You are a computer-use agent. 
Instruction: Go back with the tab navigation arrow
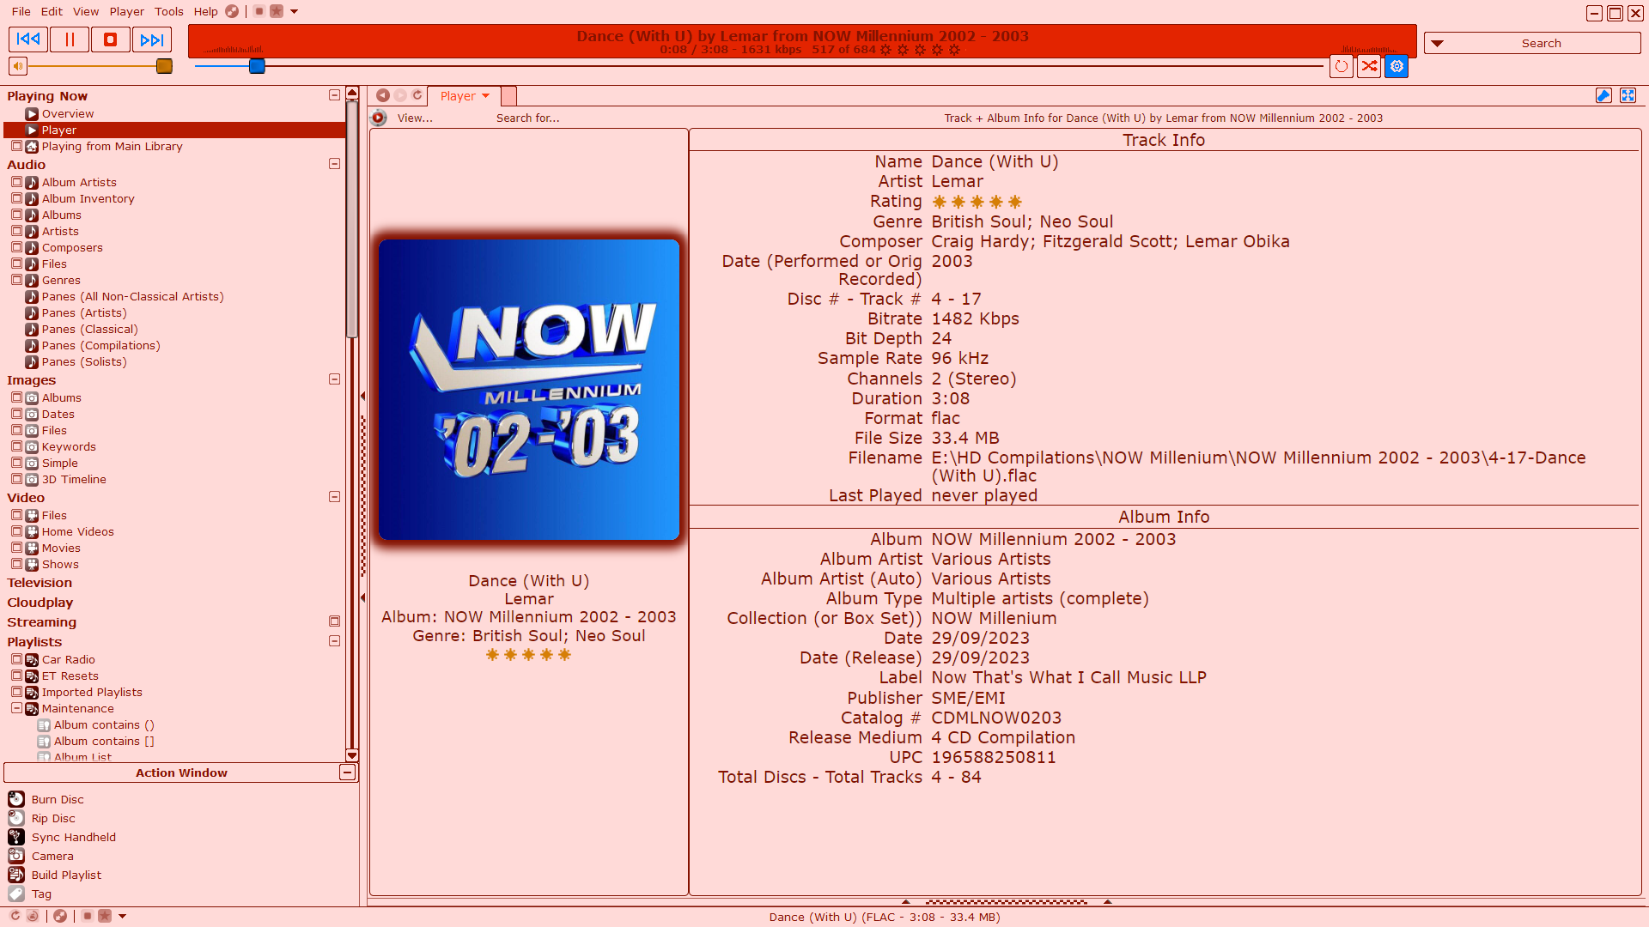pos(383,95)
